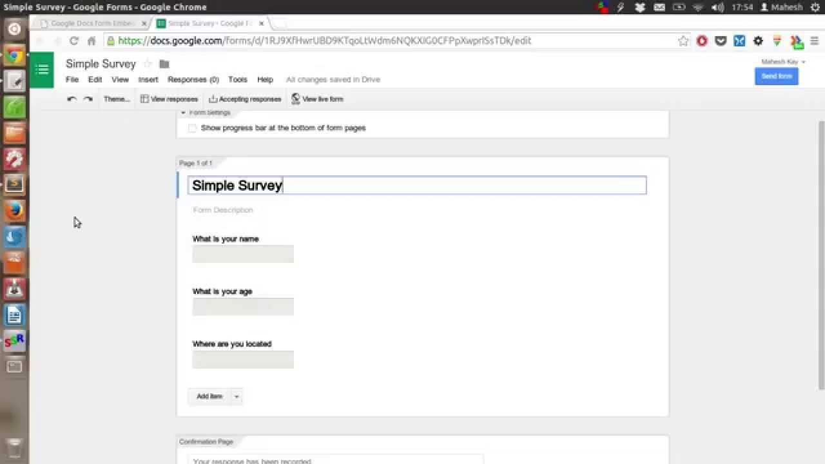This screenshot has height=464, width=825.
Task: Toggle Accepting responses
Action: (x=245, y=99)
